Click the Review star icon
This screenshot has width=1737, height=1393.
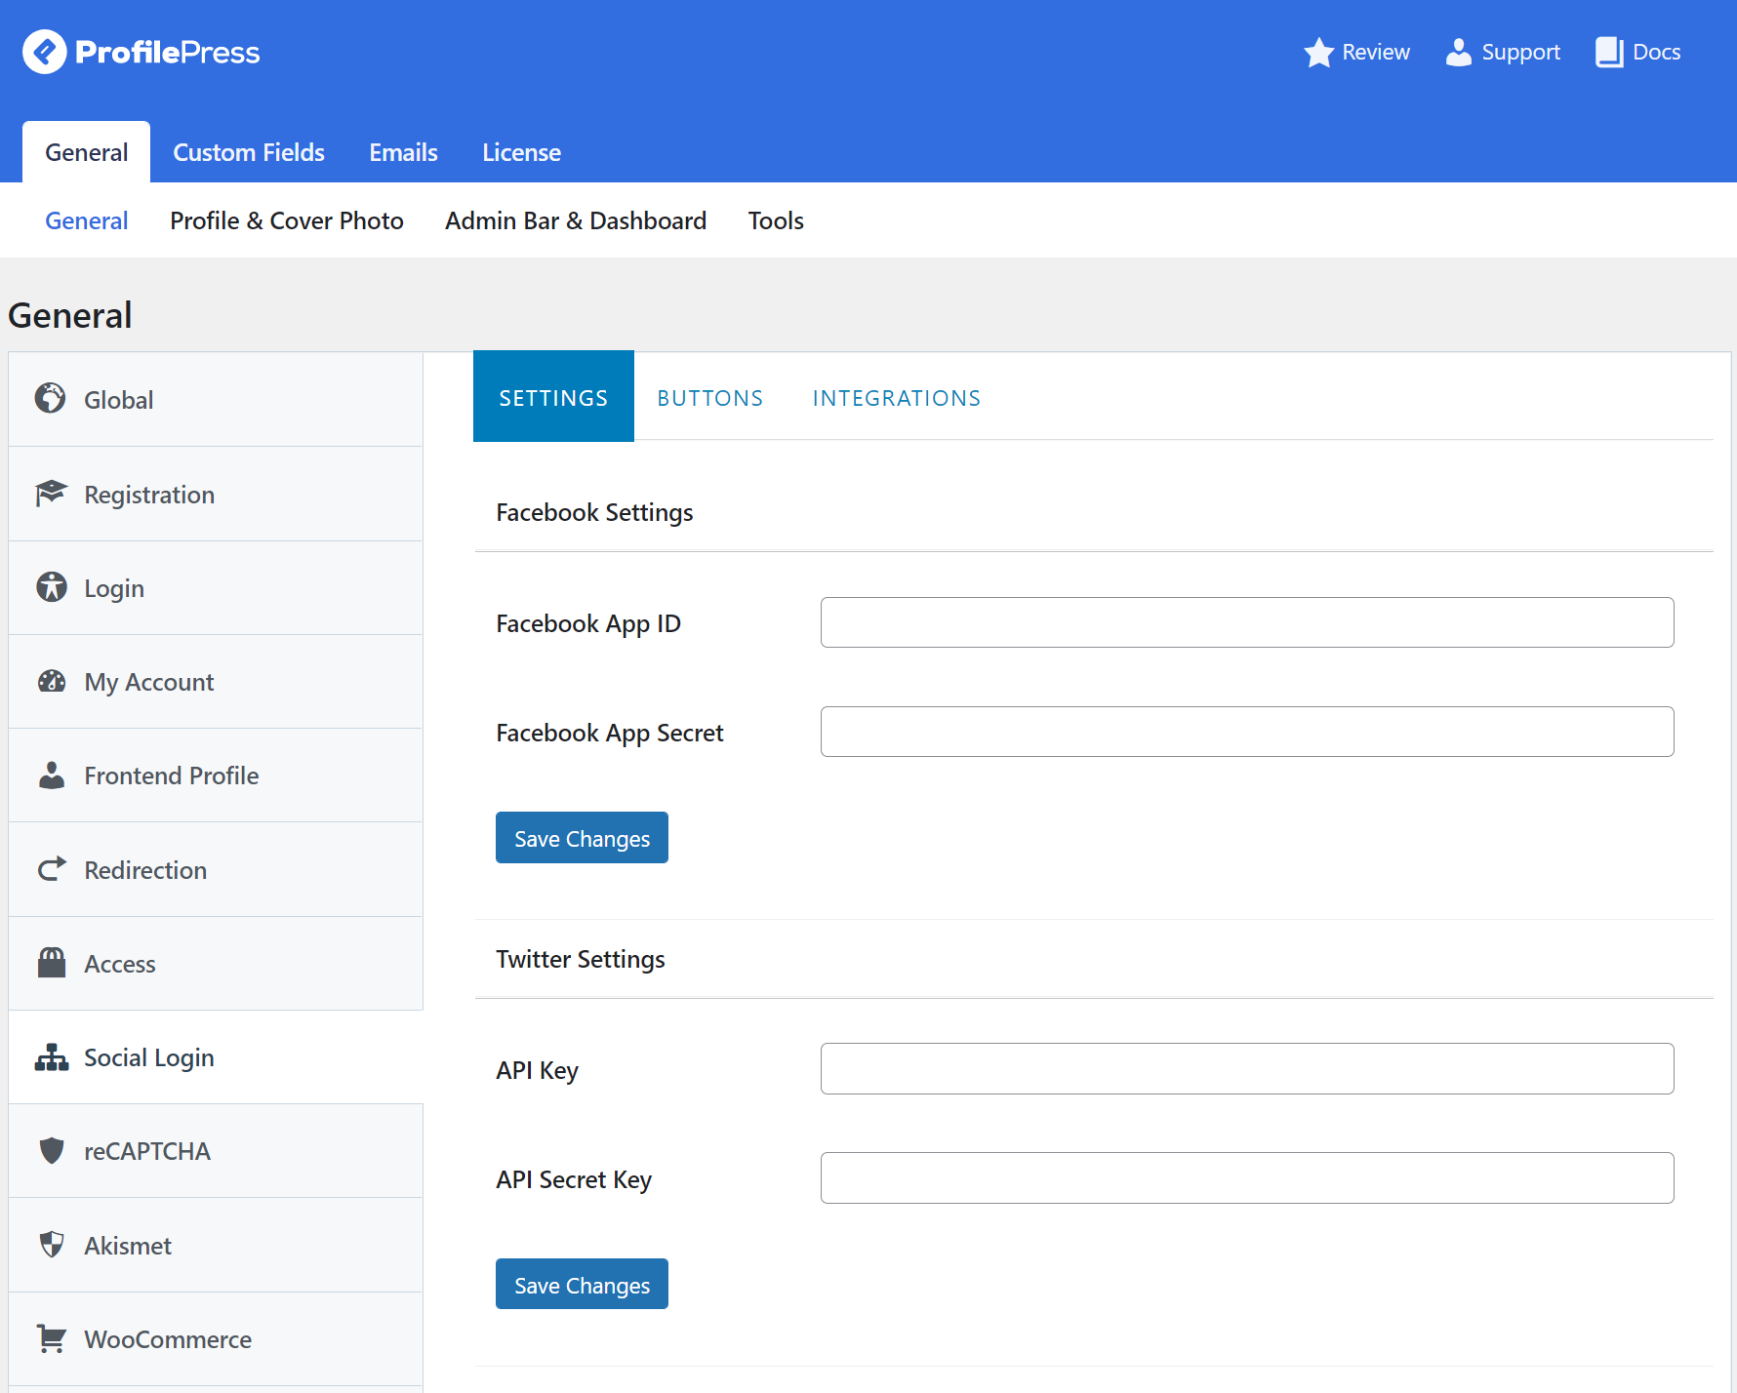click(1318, 52)
